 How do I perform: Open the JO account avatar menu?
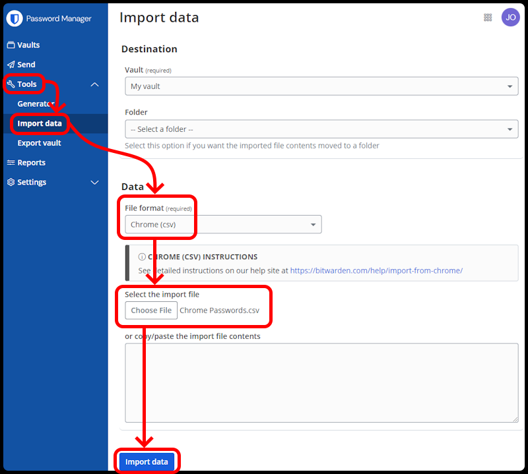510,18
